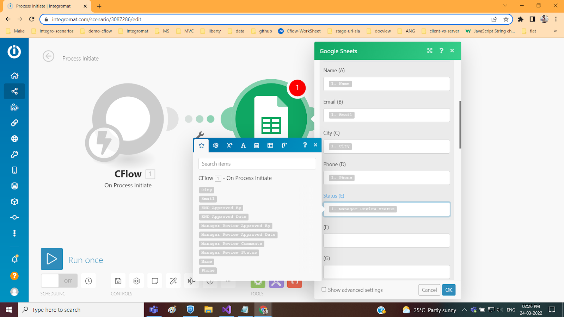The width and height of the screenshot is (564, 317).
Task: Switch to Array functions table tab
Action: [x=270, y=145]
